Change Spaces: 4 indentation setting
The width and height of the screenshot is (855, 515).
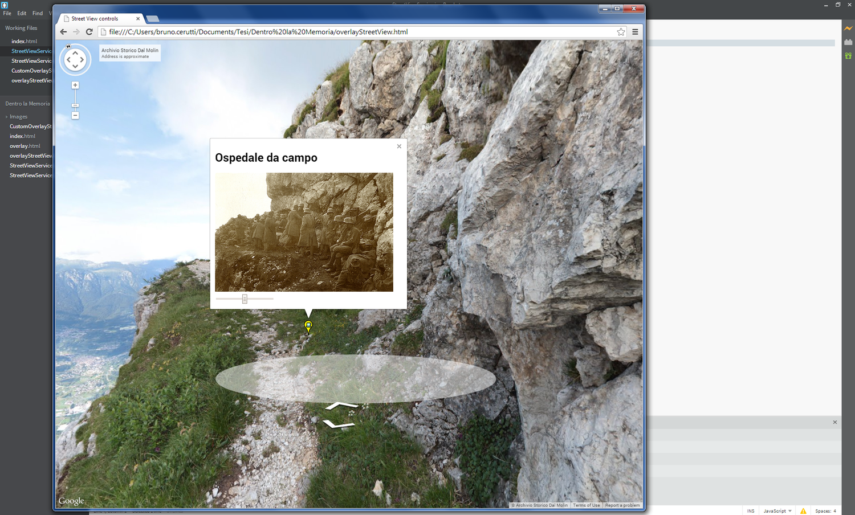coord(825,511)
